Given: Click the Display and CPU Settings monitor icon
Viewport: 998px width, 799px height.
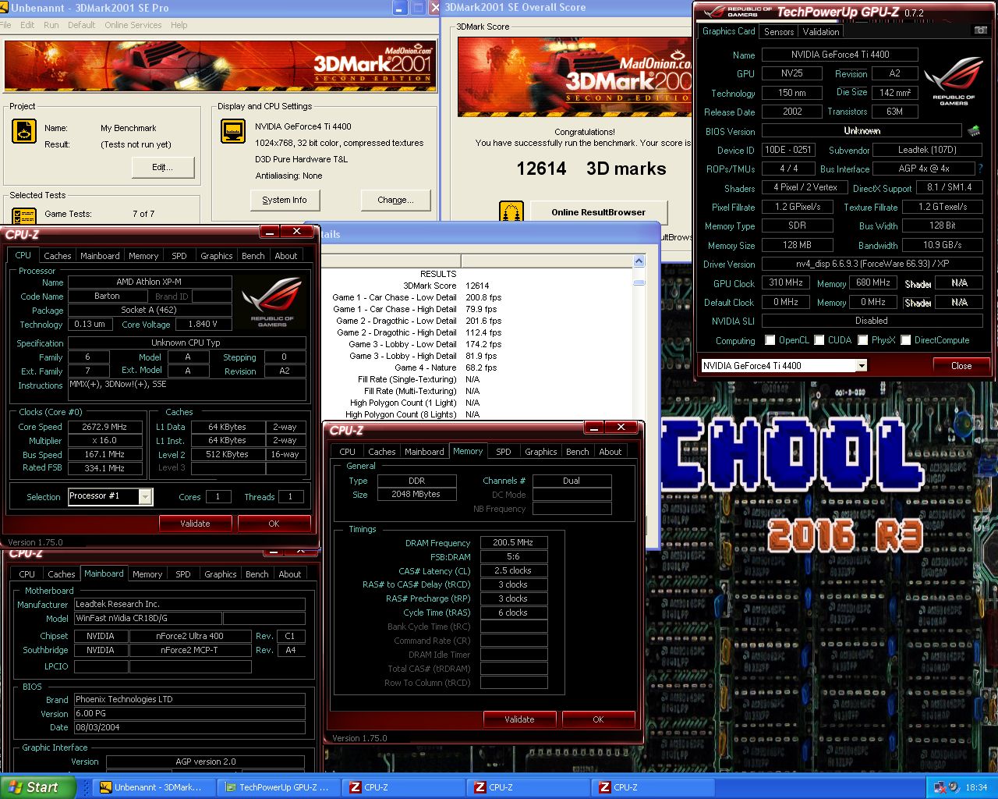Looking at the screenshot, I should [233, 131].
